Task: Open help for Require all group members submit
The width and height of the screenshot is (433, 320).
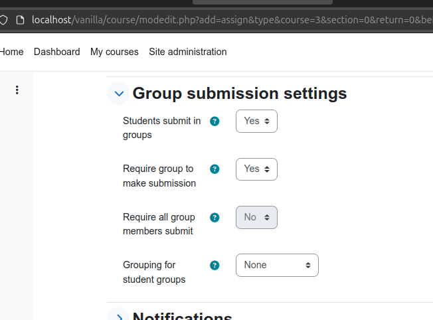Action: tap(215, 218)
